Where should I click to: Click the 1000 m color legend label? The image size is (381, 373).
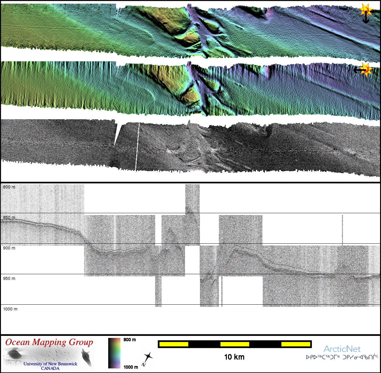click(131, 367)
